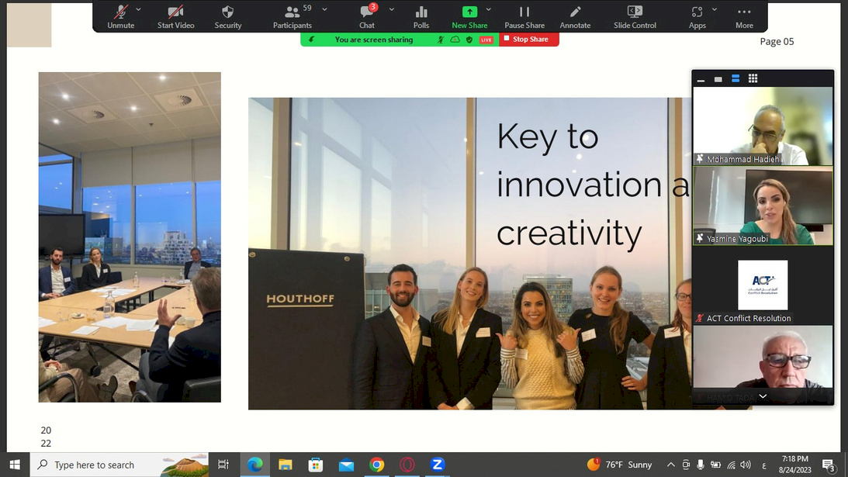Image resolution: width=848 pixels, height=477 pixels.
Task: Expand the chevron at the video panel bottom
Action: pyautogui.click(x=763, y=396)
